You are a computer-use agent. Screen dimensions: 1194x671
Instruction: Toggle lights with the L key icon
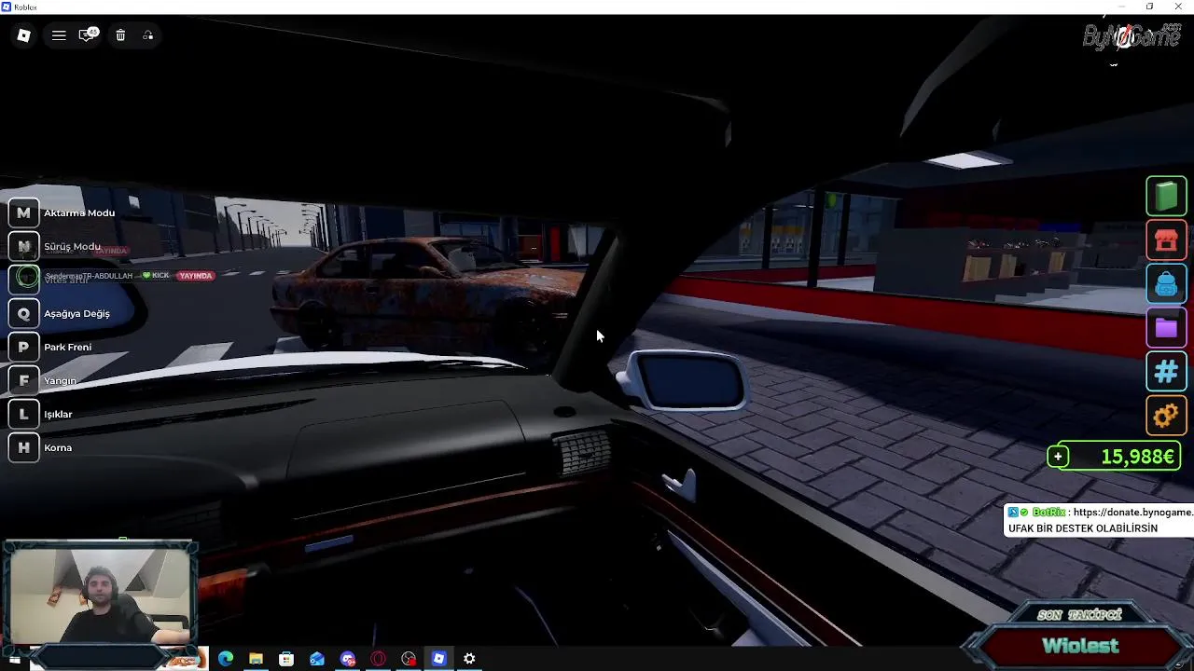click(x=24, y=414)
